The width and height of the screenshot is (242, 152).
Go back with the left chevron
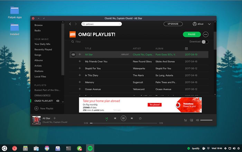[70, 24]
